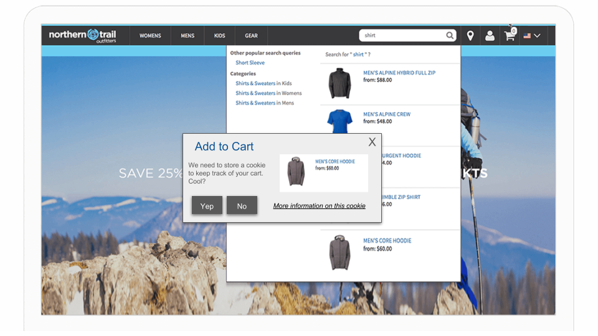Viewport: 598px width, 336px height.
Task: Click the blue Alpine Crew shirt thumbnail
Action: (x=339, y=121)
